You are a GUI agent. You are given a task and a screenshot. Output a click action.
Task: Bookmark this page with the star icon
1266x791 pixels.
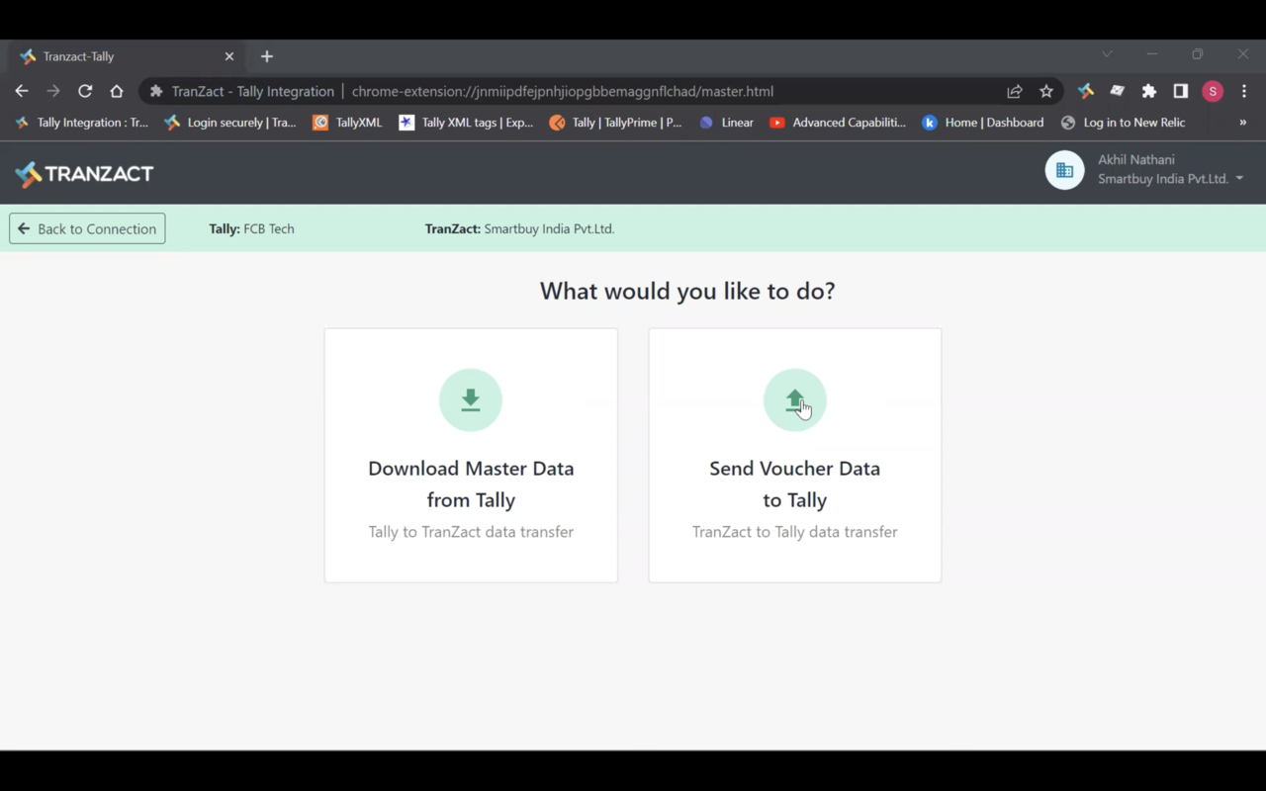click(x=1046, y=91)
